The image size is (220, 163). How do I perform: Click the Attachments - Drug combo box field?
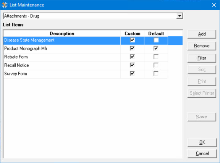93,16
